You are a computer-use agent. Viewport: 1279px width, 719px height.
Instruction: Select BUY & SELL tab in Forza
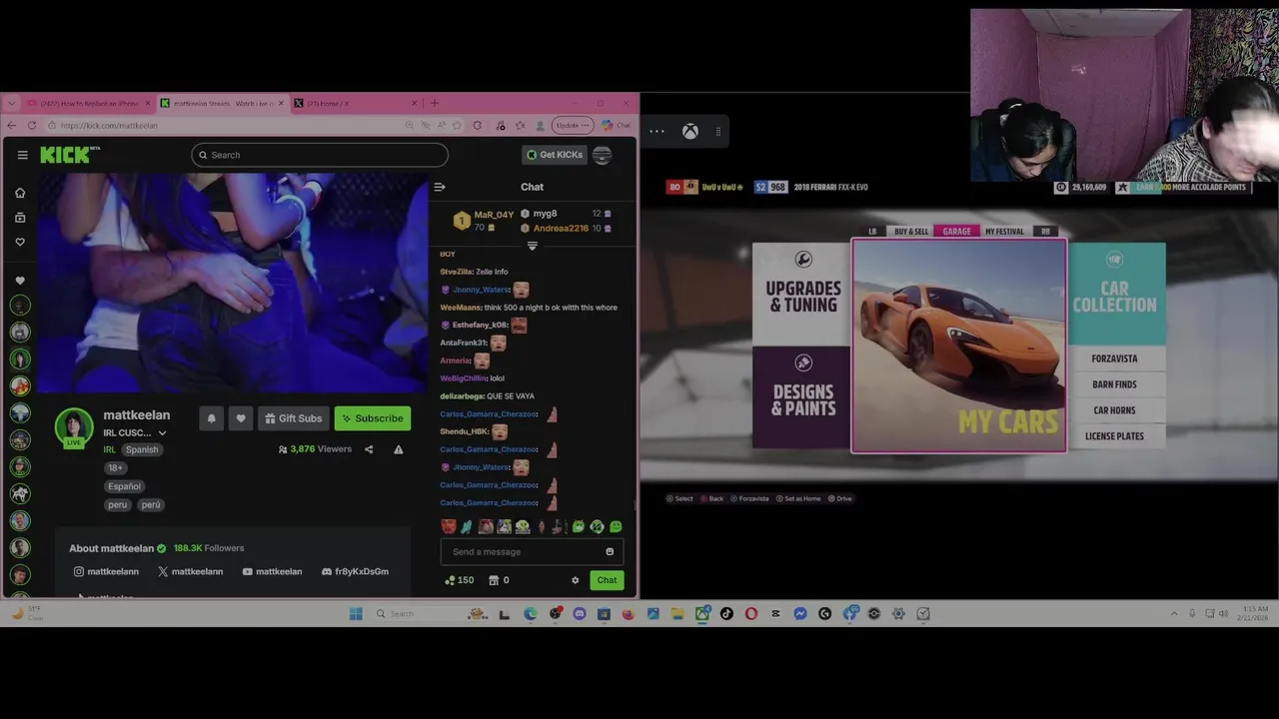pos(911,232)
